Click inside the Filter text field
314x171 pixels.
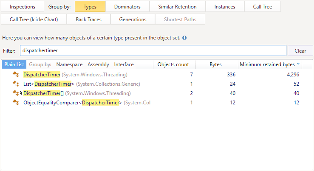click(x=153, y=51)
